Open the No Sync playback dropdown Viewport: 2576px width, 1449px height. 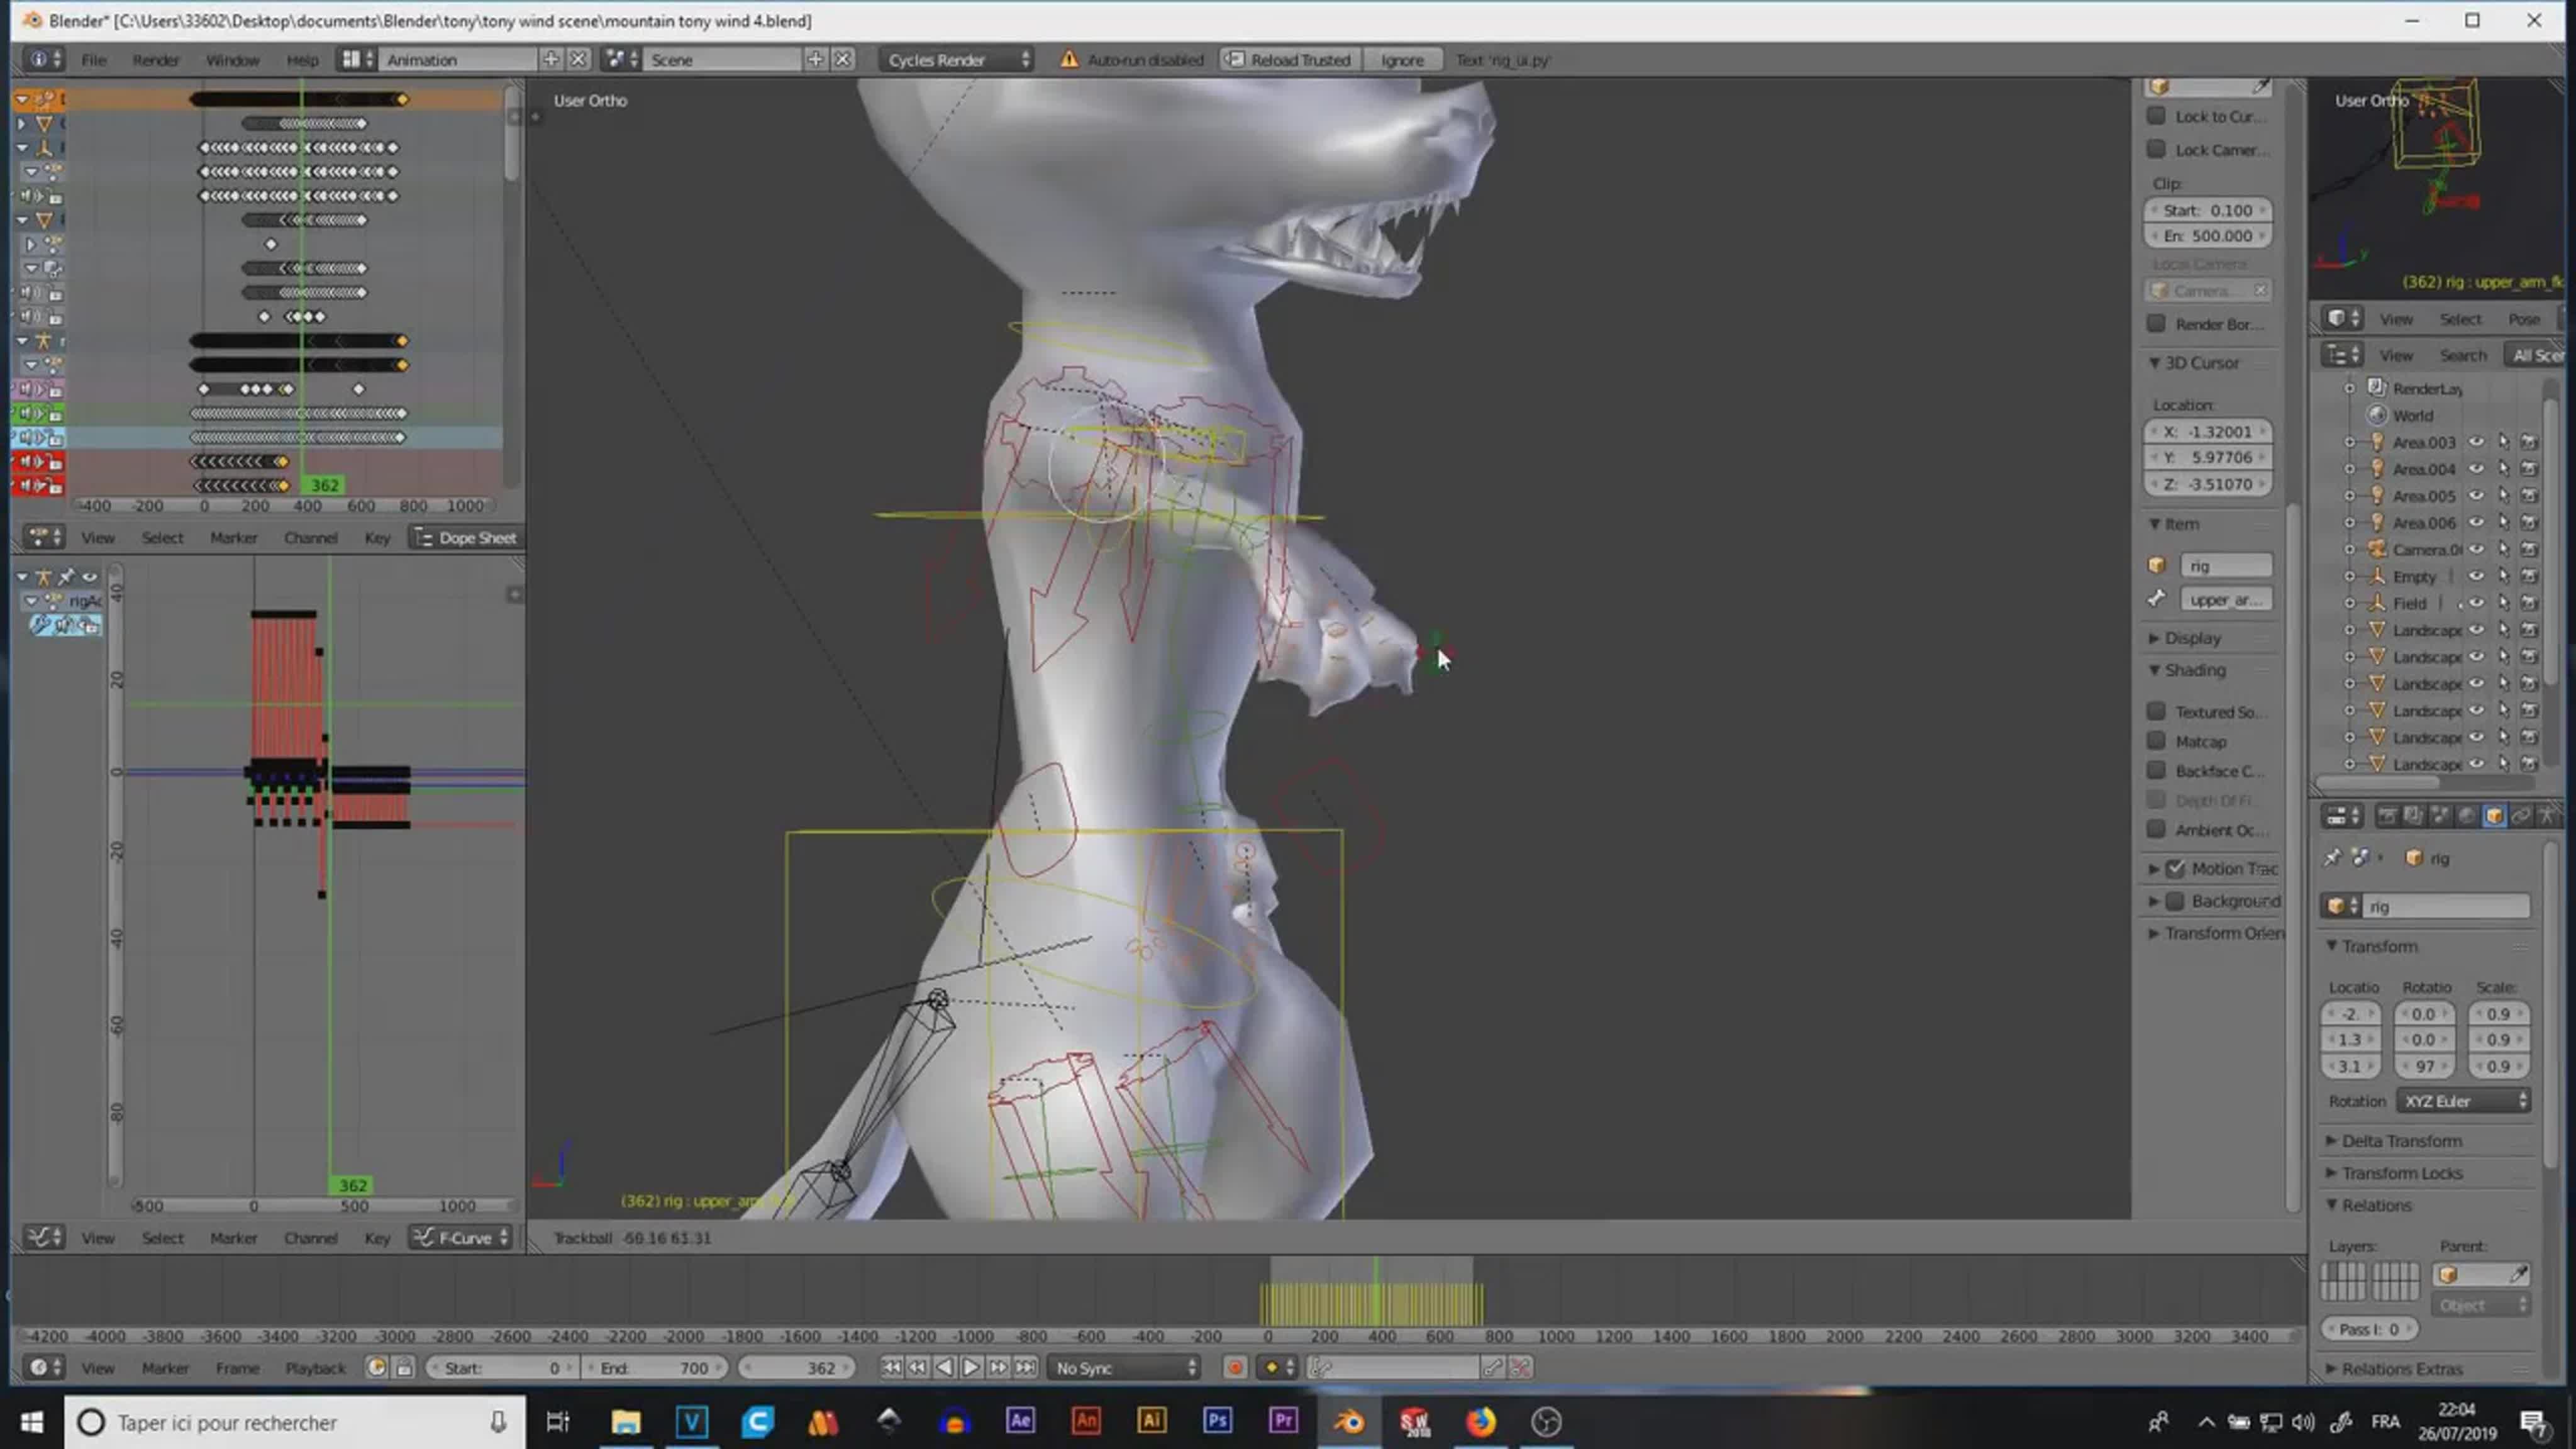click(x=1124, y=1368)
